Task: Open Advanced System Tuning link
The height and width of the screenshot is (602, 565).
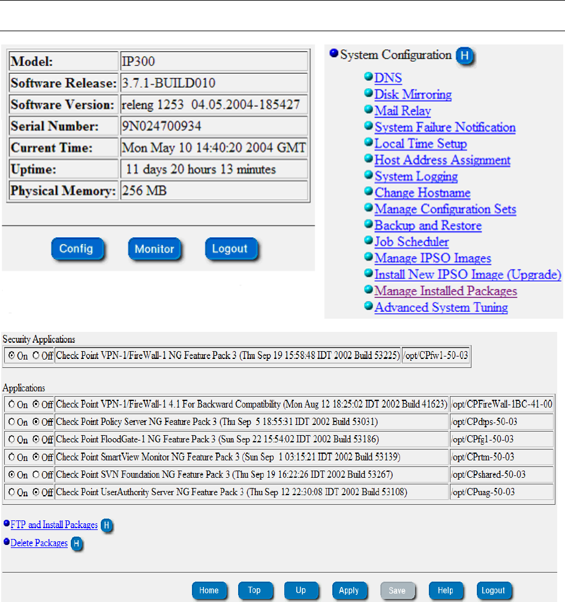Action: (x=441, y=307)
